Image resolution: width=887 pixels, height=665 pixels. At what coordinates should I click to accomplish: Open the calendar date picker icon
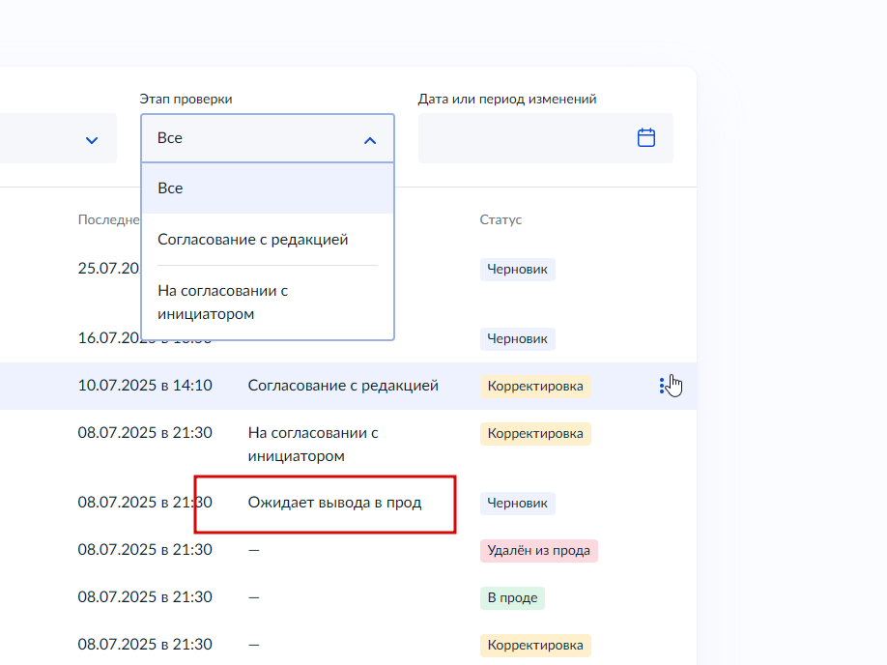coord(646,137)
